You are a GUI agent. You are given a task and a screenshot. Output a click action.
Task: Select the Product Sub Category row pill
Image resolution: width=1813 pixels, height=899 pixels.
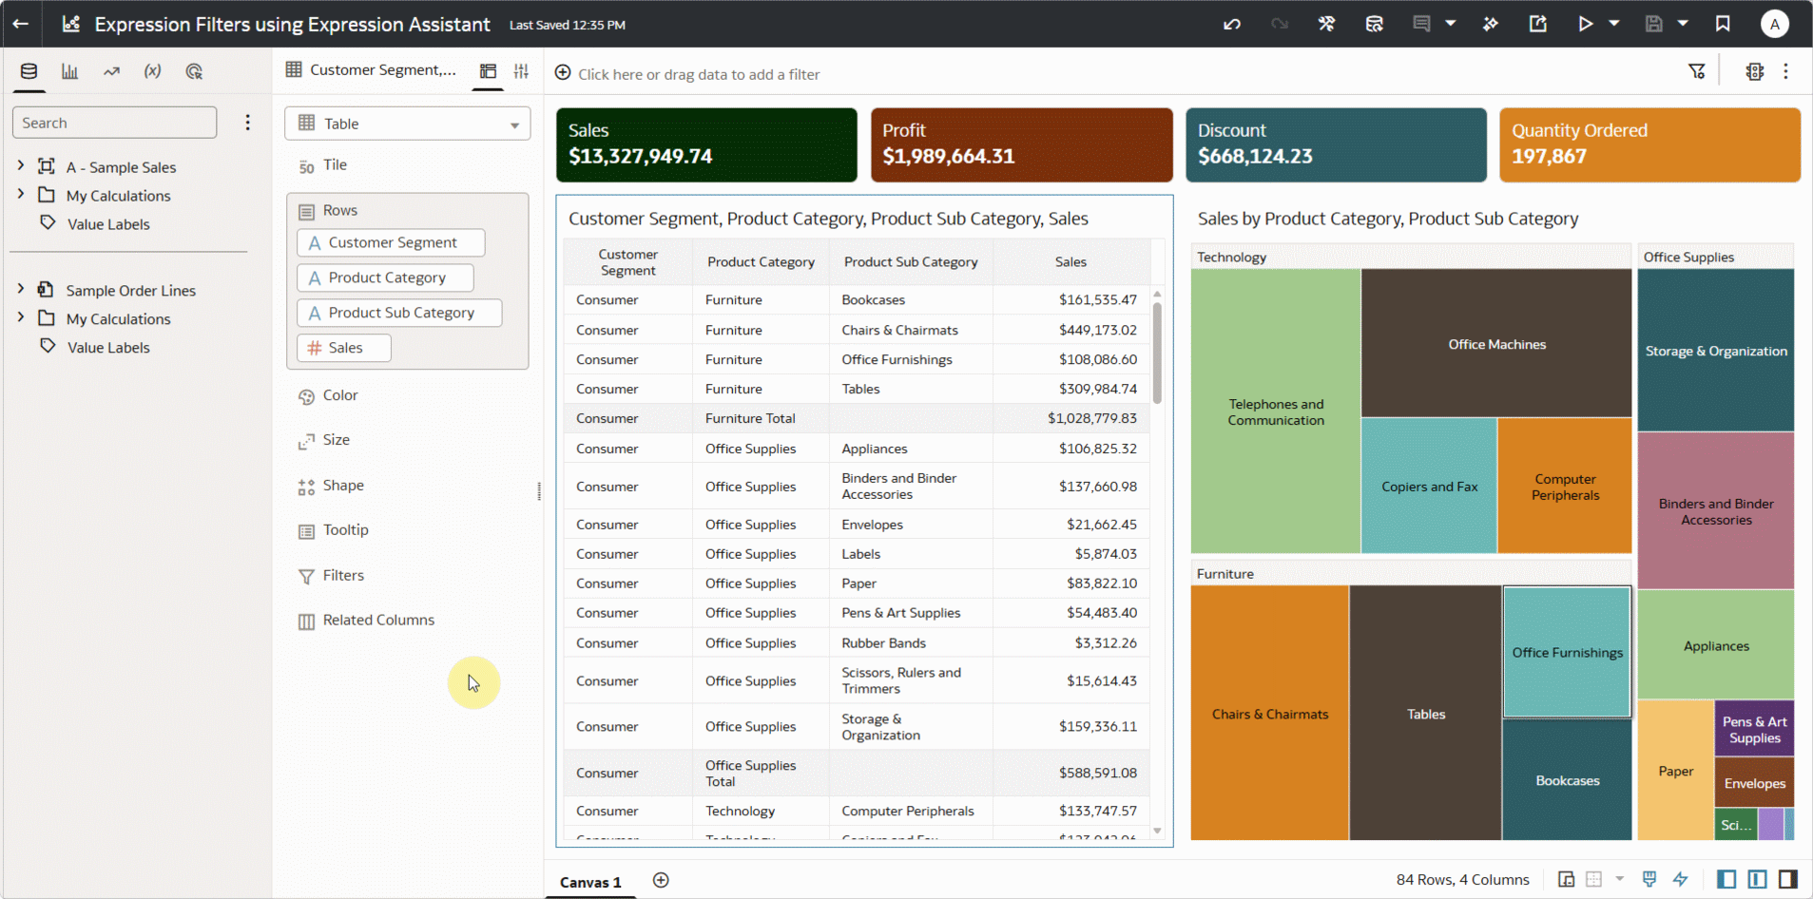coord(399,313)
